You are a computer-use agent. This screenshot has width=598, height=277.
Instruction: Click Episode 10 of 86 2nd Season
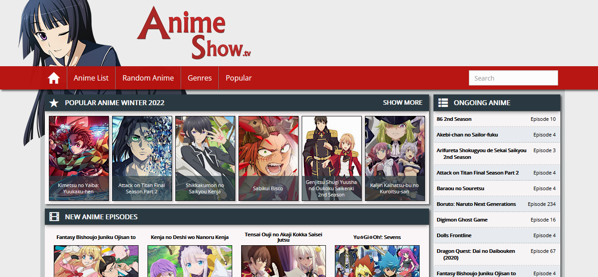(x=543, y=119)
